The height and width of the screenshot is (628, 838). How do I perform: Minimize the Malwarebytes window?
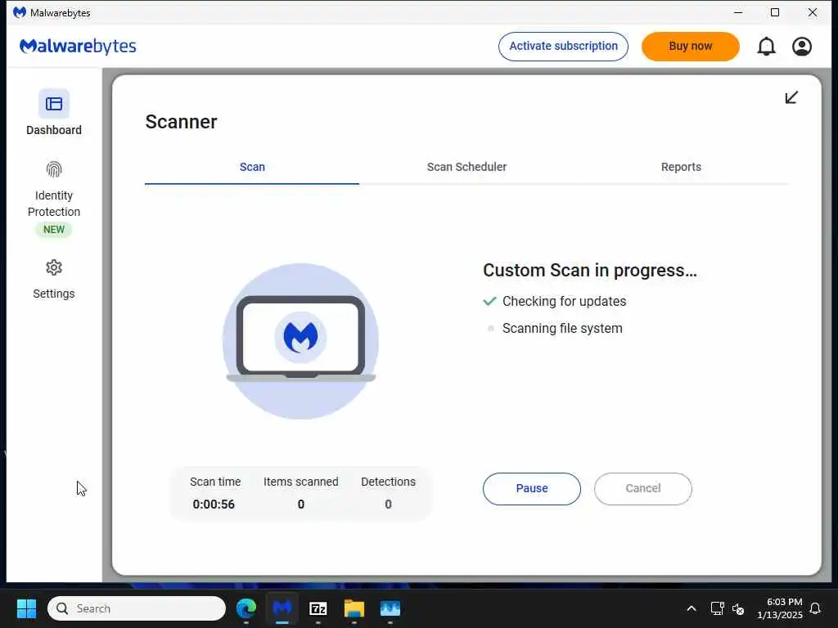point(738,12)
